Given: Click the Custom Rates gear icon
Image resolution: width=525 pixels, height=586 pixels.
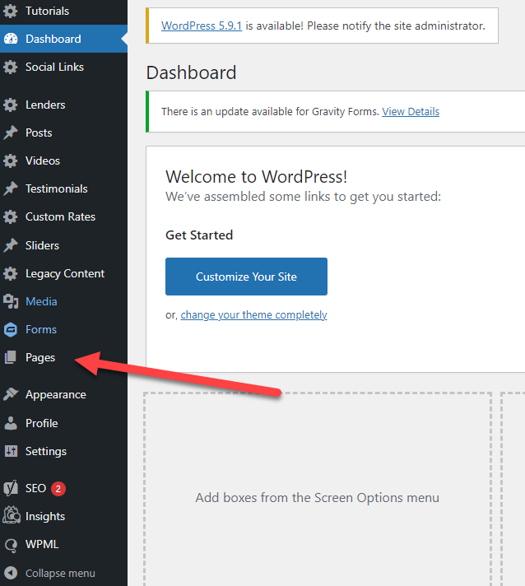Looking at the screenshot, I should (11, 216).
